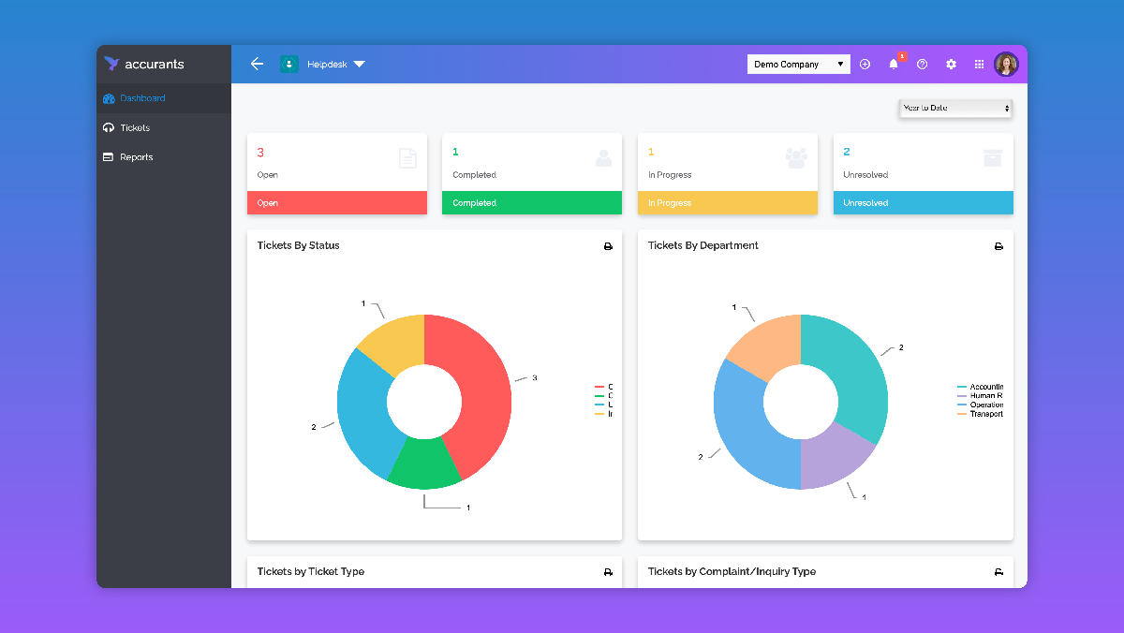Click the red Open footer bar
Screen dimensions: 1124x633
coord(337,203)
